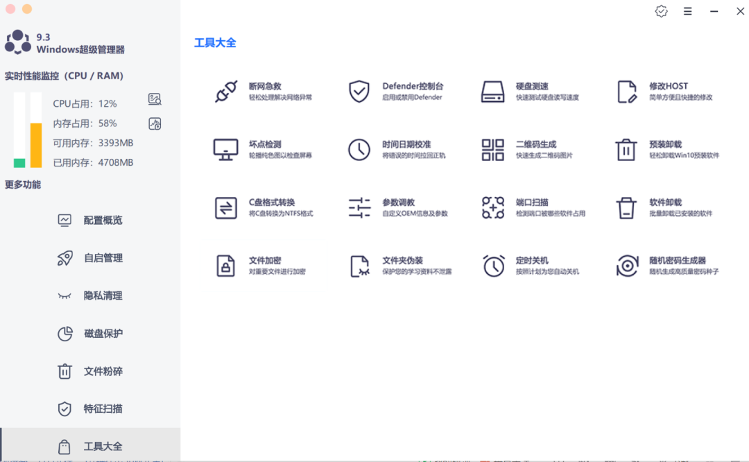This screenshot has width=749, height=462.
Task: Click the CPU占用: 12% reading
Action: pyautogui.click(x=85, y=103)
